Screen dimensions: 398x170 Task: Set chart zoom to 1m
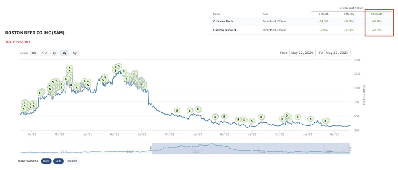coord(33,53)
